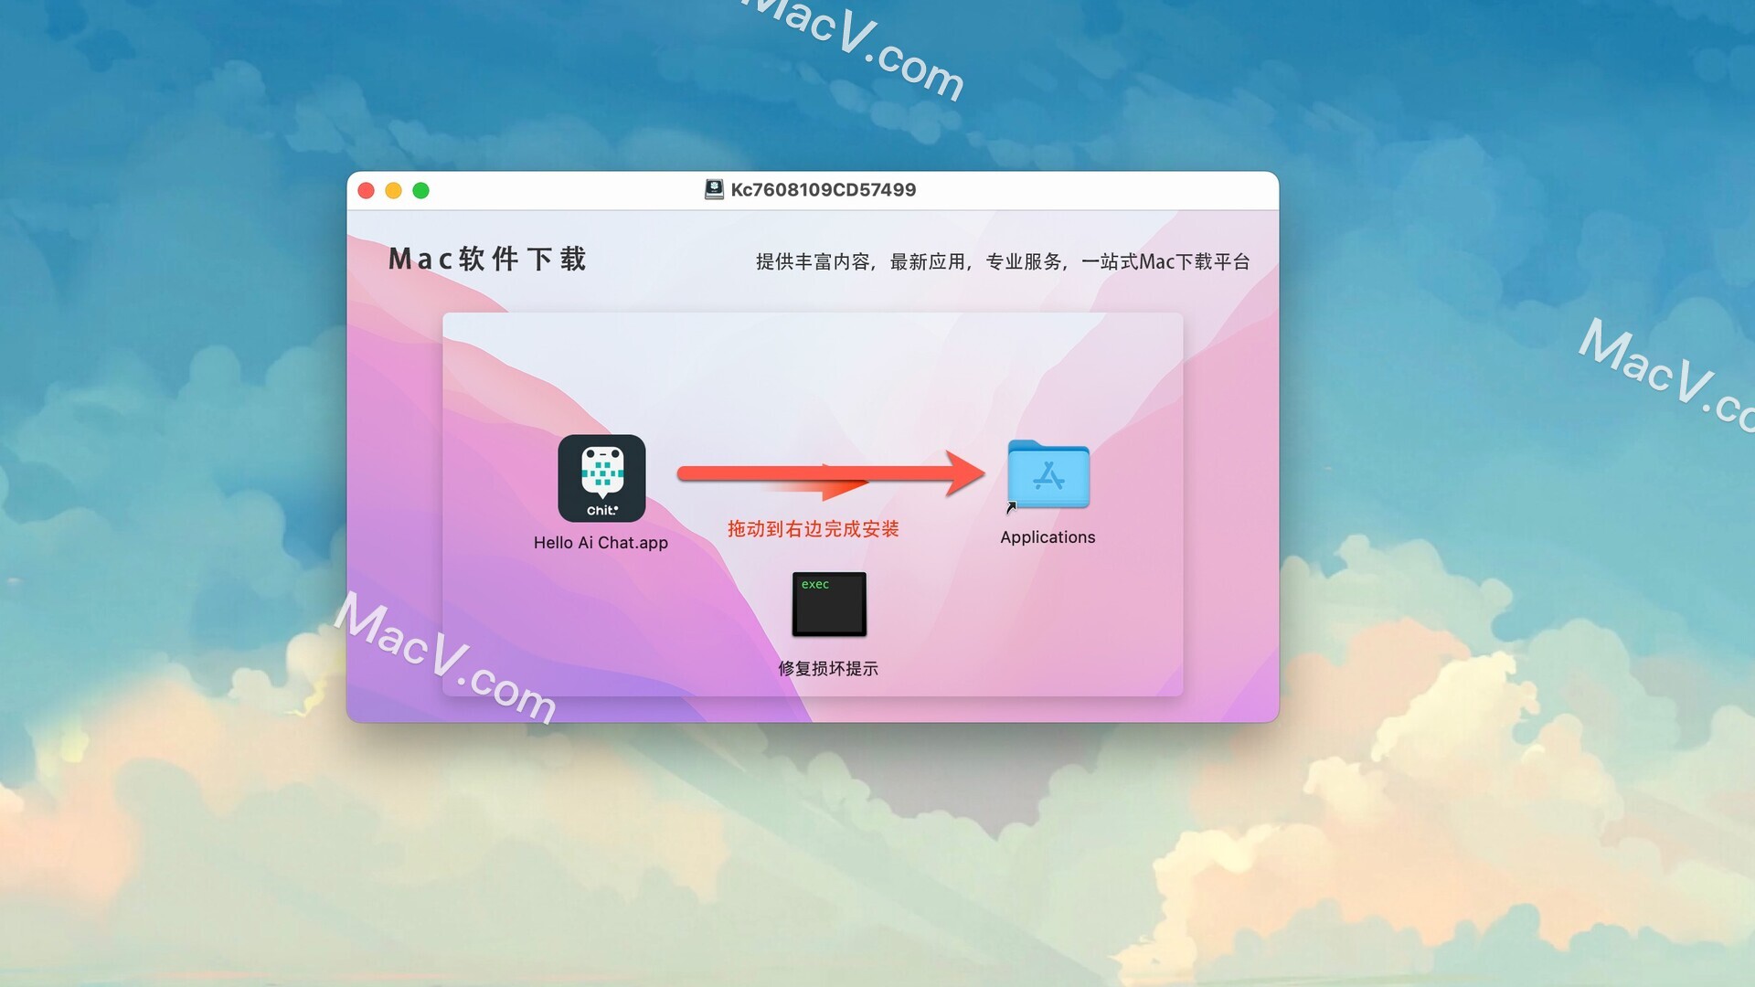Expand the installer window content area

click(x=419, y=189)
